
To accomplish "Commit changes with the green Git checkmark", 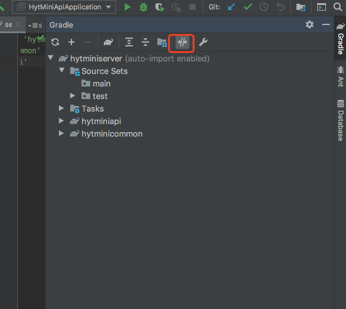I will [248, 7].
